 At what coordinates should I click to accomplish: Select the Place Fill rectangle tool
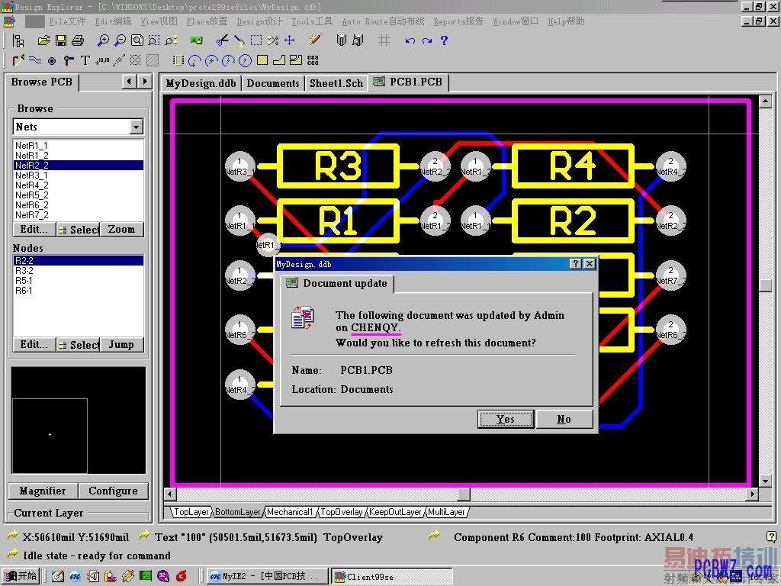coord(262,60)
